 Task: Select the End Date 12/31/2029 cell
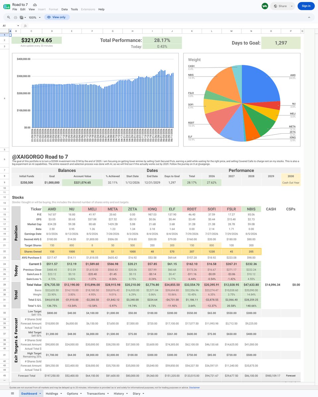pyautogui.click(x=152, y=182)
